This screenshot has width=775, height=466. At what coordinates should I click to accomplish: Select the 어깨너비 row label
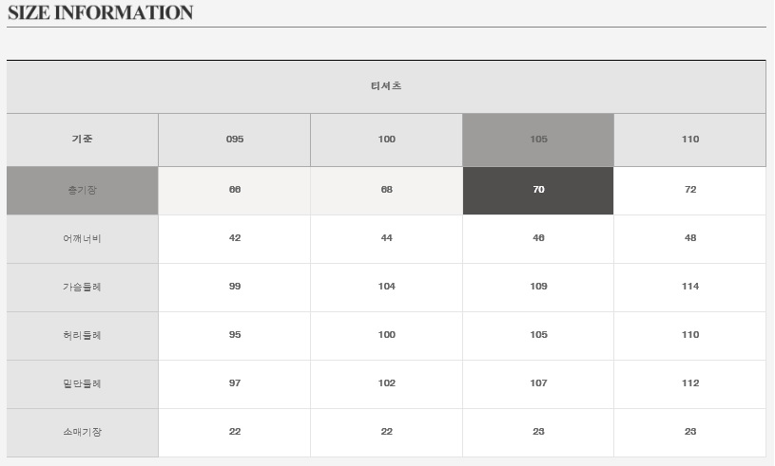click(x=83, y=238)
